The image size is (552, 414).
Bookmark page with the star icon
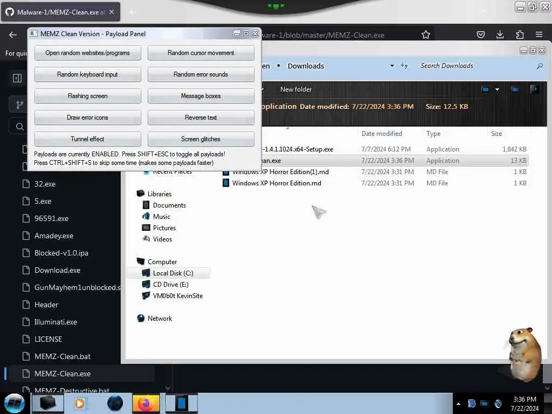pos(426,34)
